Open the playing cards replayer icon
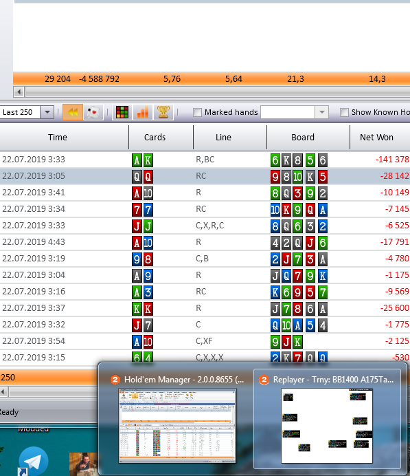410x476 pixels. click(93, 112)
